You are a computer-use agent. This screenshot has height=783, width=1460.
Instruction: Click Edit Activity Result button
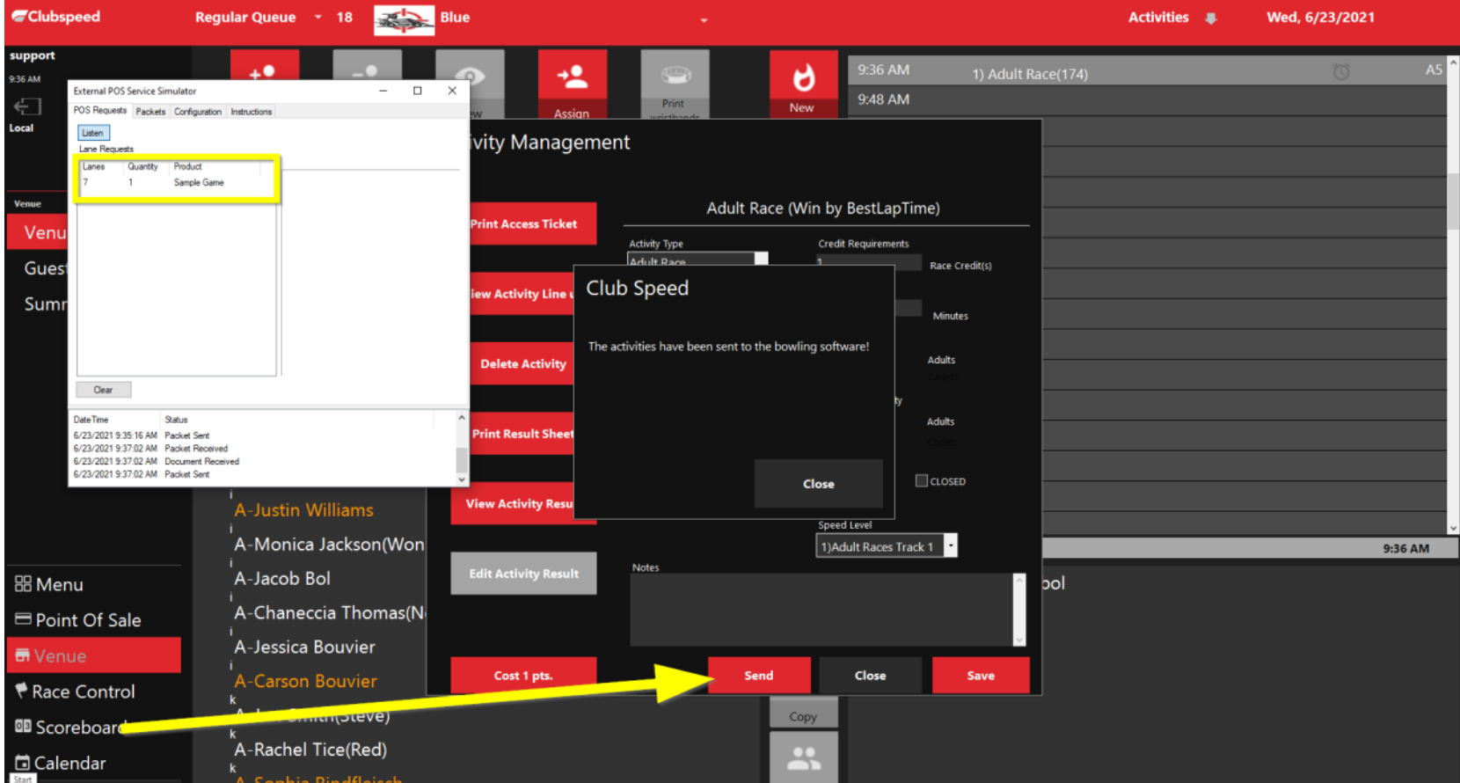pyautogui.click(x=524, y=574)
